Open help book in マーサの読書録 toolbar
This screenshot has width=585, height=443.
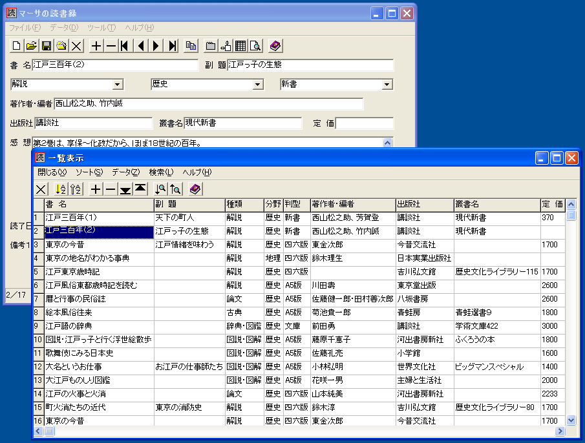pos(275,46)
